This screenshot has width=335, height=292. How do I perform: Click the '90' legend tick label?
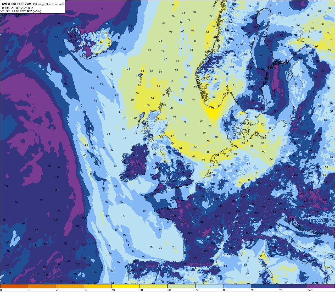[253, 290]
